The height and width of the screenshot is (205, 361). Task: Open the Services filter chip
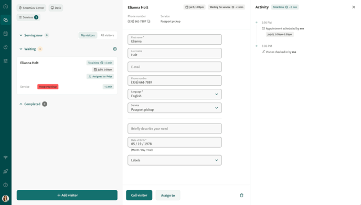pyautogui.click(x=28, y=17)
